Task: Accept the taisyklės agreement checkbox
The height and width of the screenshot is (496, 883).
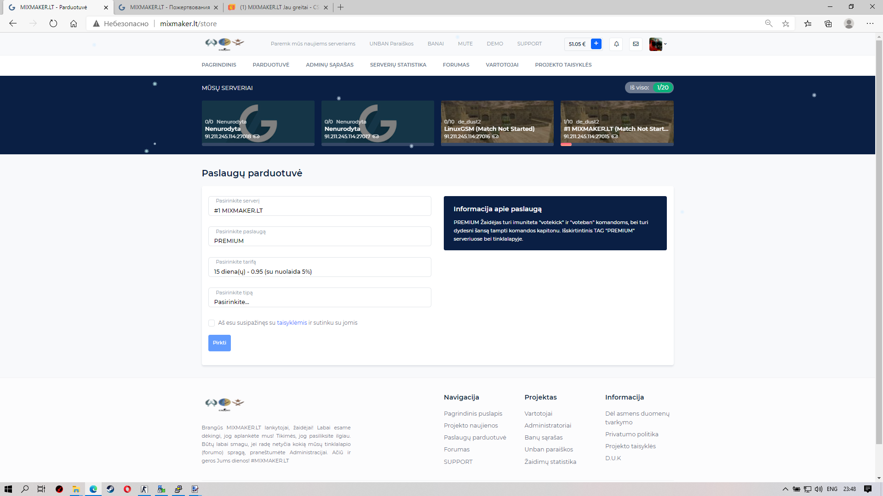Action: [212, 323]
